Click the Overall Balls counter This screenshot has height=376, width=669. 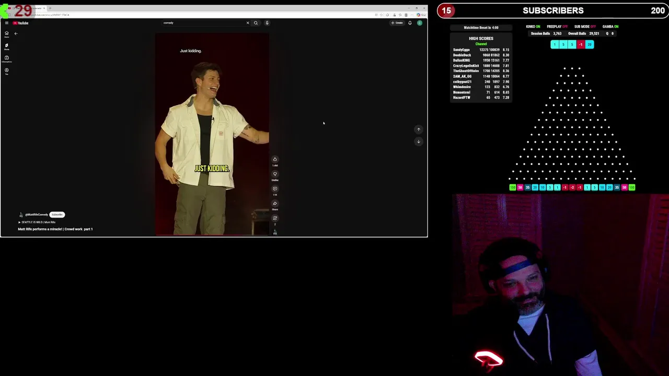tap(583, 33)
